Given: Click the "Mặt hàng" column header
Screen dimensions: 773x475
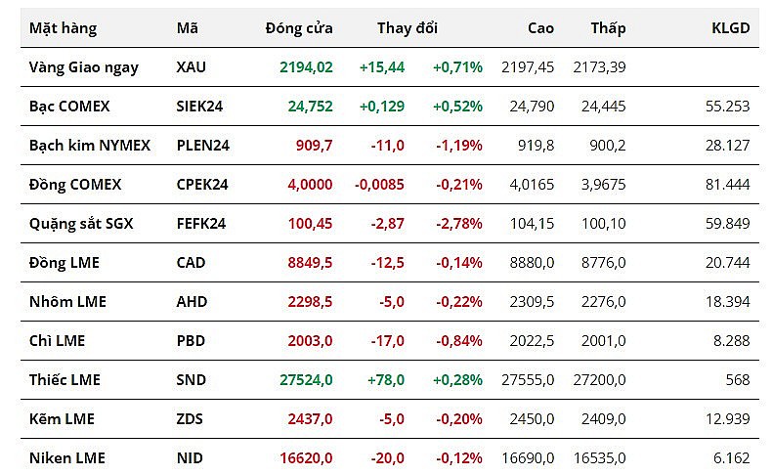Looking at the screenshot, I should coord(63,28).
